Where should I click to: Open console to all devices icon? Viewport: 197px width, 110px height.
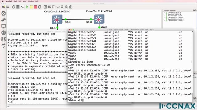pos(22,7)
